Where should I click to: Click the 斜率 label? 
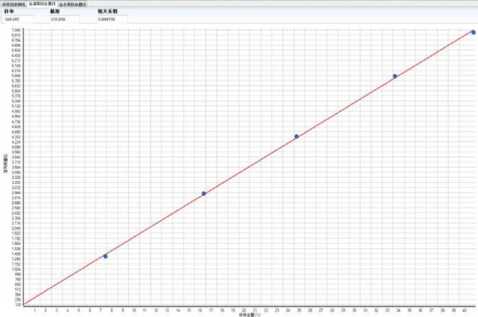pyautogui.click(x=8, y=12)
